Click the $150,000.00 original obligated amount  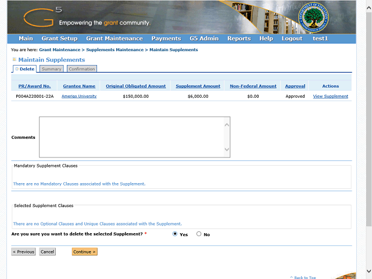135,96
